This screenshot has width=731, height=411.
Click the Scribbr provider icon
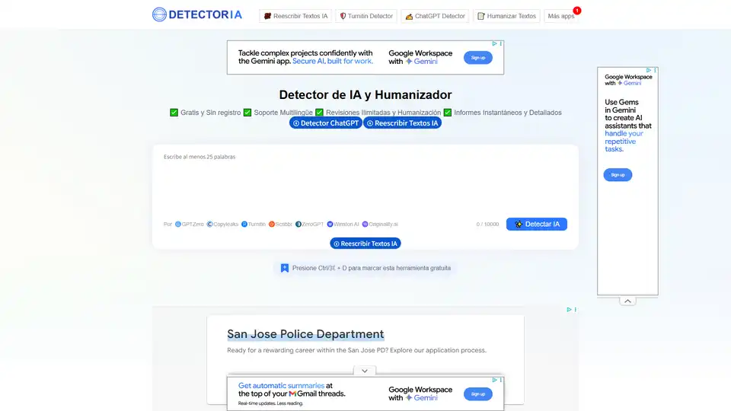pyautogui.click(x=272, y=224)
